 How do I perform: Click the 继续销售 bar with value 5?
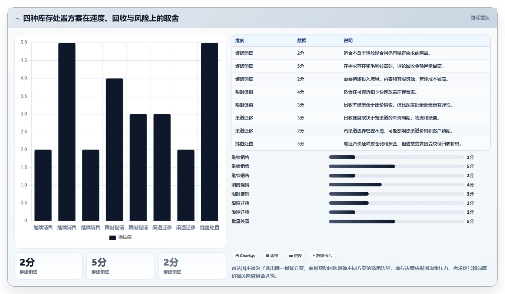click(67, 132)
